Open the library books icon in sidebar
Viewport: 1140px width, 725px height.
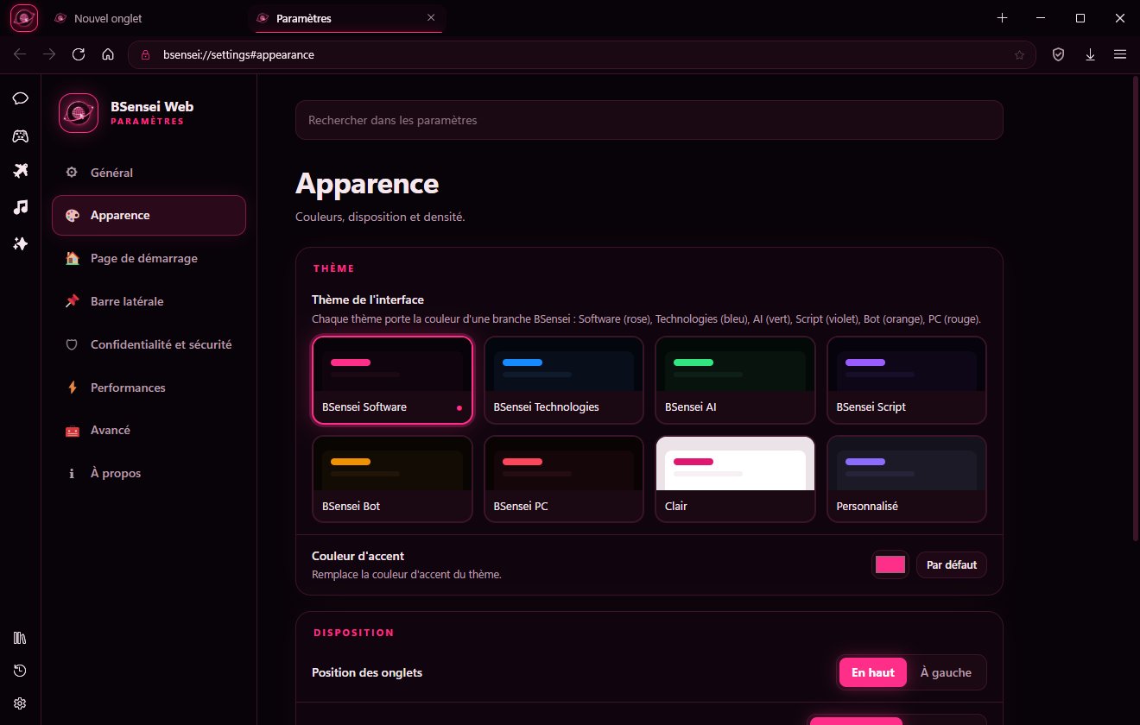(x=21, y=638)
